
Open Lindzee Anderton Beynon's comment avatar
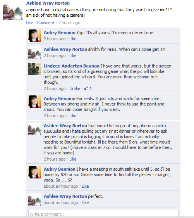[x=34, y=69]
